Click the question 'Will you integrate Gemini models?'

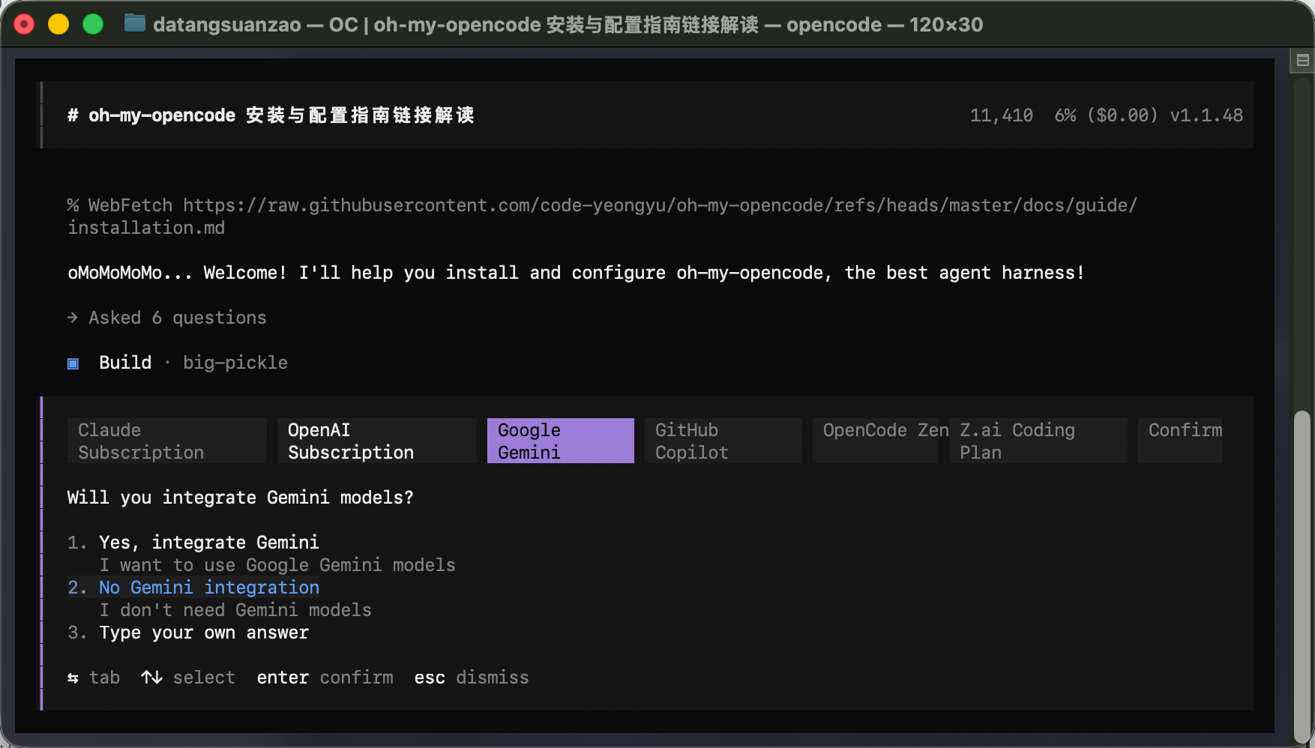(240, 498)
